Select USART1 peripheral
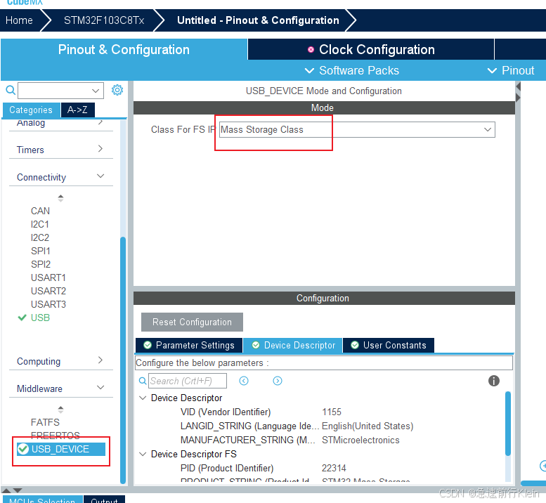 tap(48, 277)
